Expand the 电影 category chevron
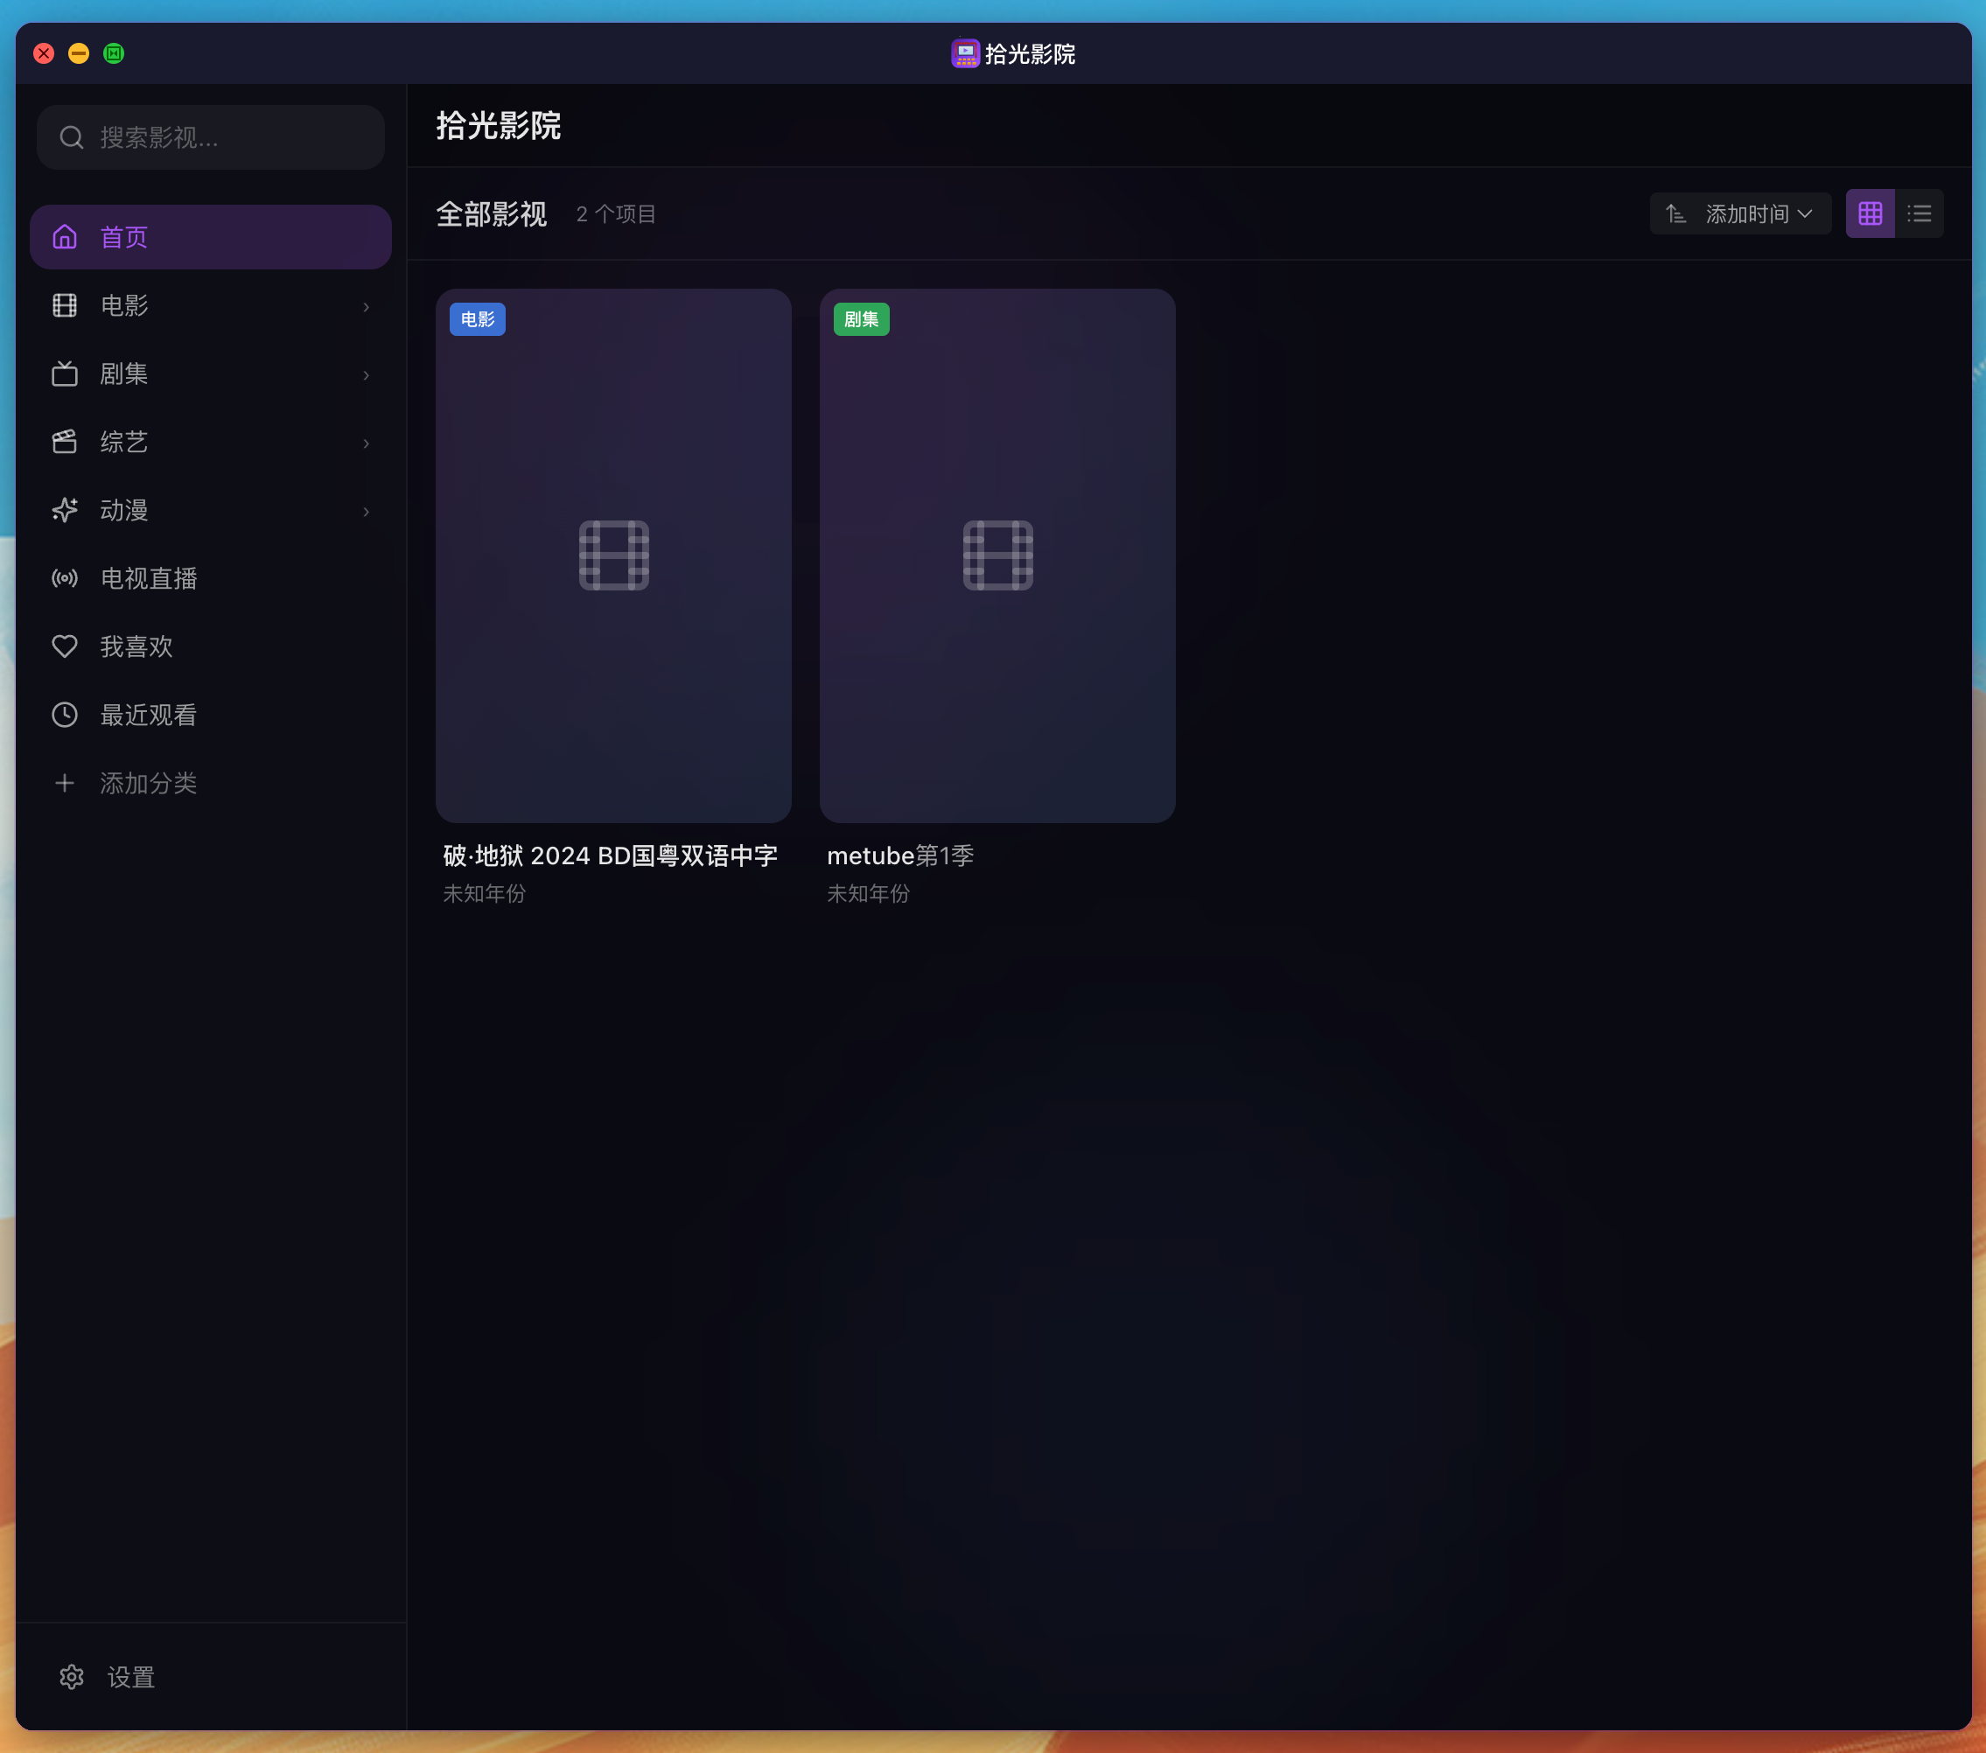Screen dimensions: 1986x1753 coord(367,307)
